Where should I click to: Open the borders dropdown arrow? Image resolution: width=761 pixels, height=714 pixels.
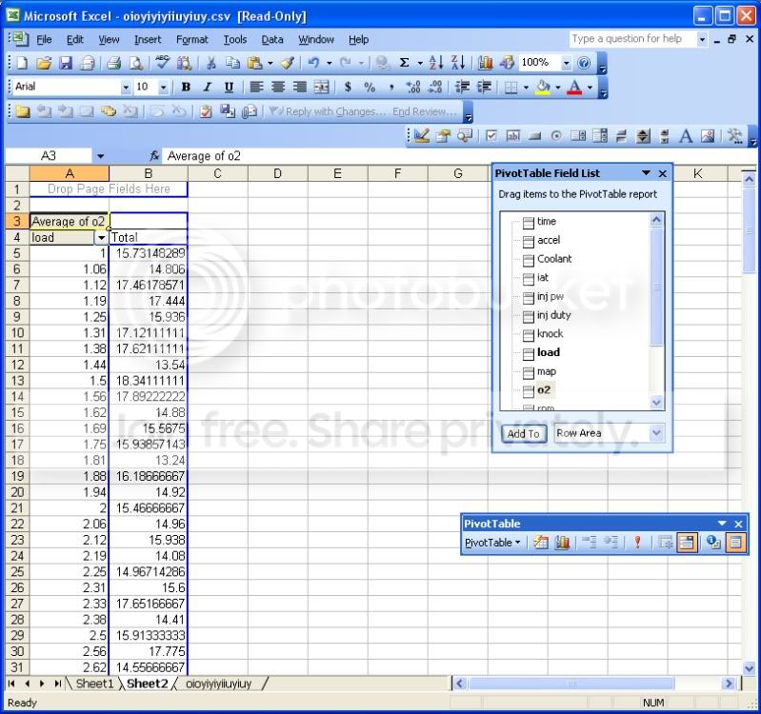[x=526, y=88]
